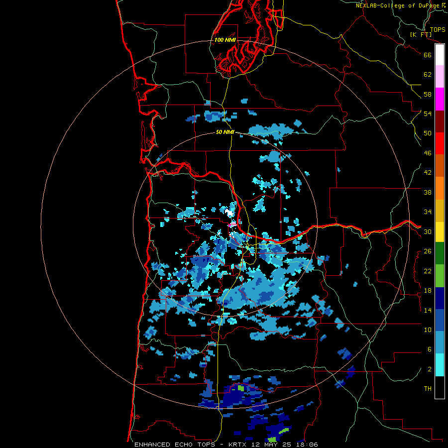Click the light green legend swatch
The height and width of the screenshot is (448, 448).
click(x=440, y=275)
